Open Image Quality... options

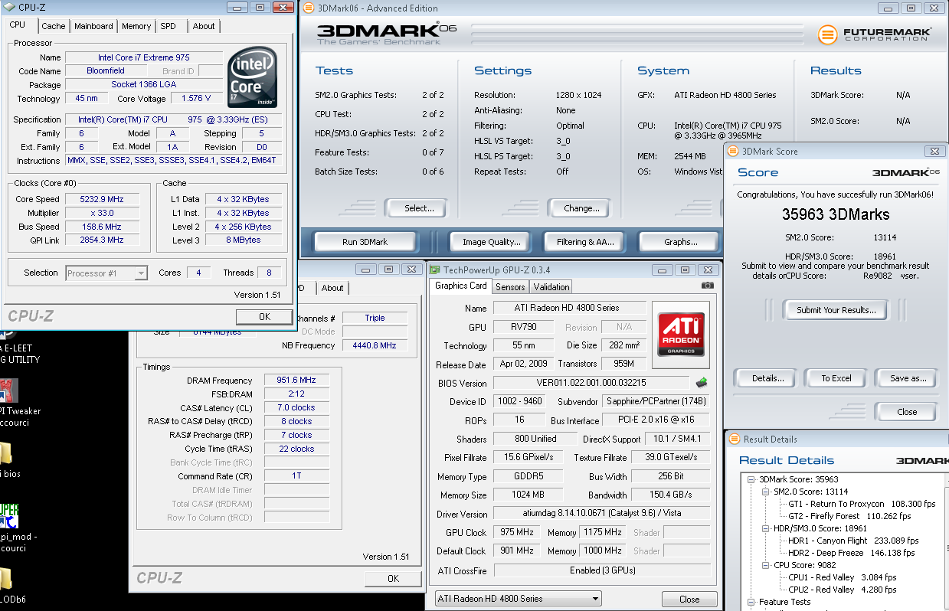491,242
